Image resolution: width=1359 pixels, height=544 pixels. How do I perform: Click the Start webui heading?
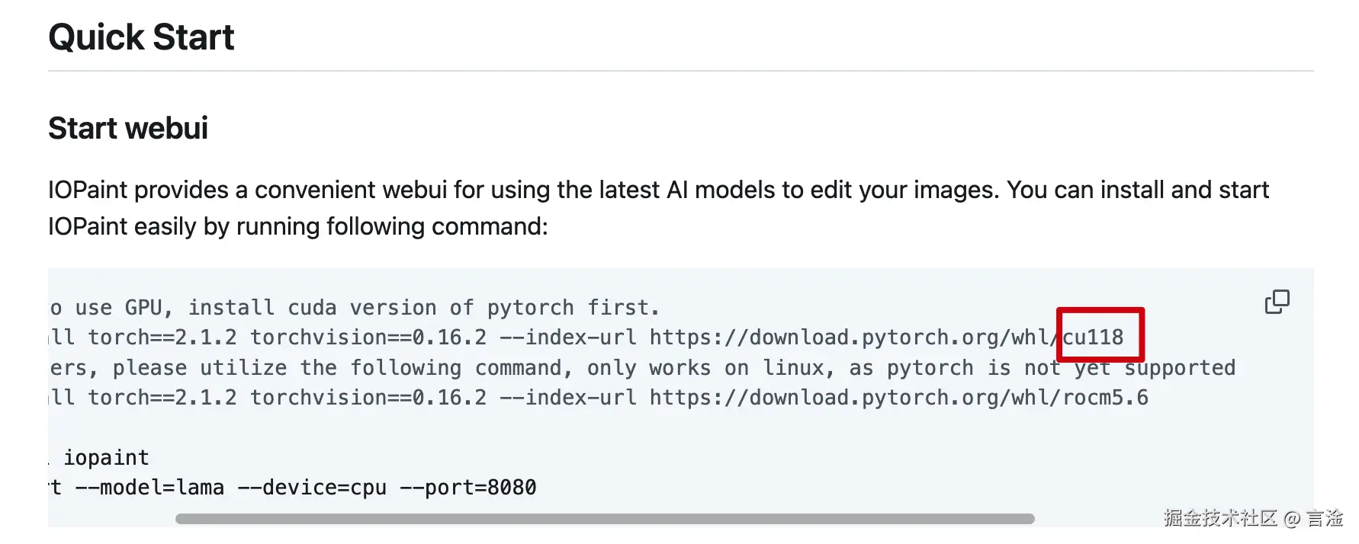click(x=128, y=128)
